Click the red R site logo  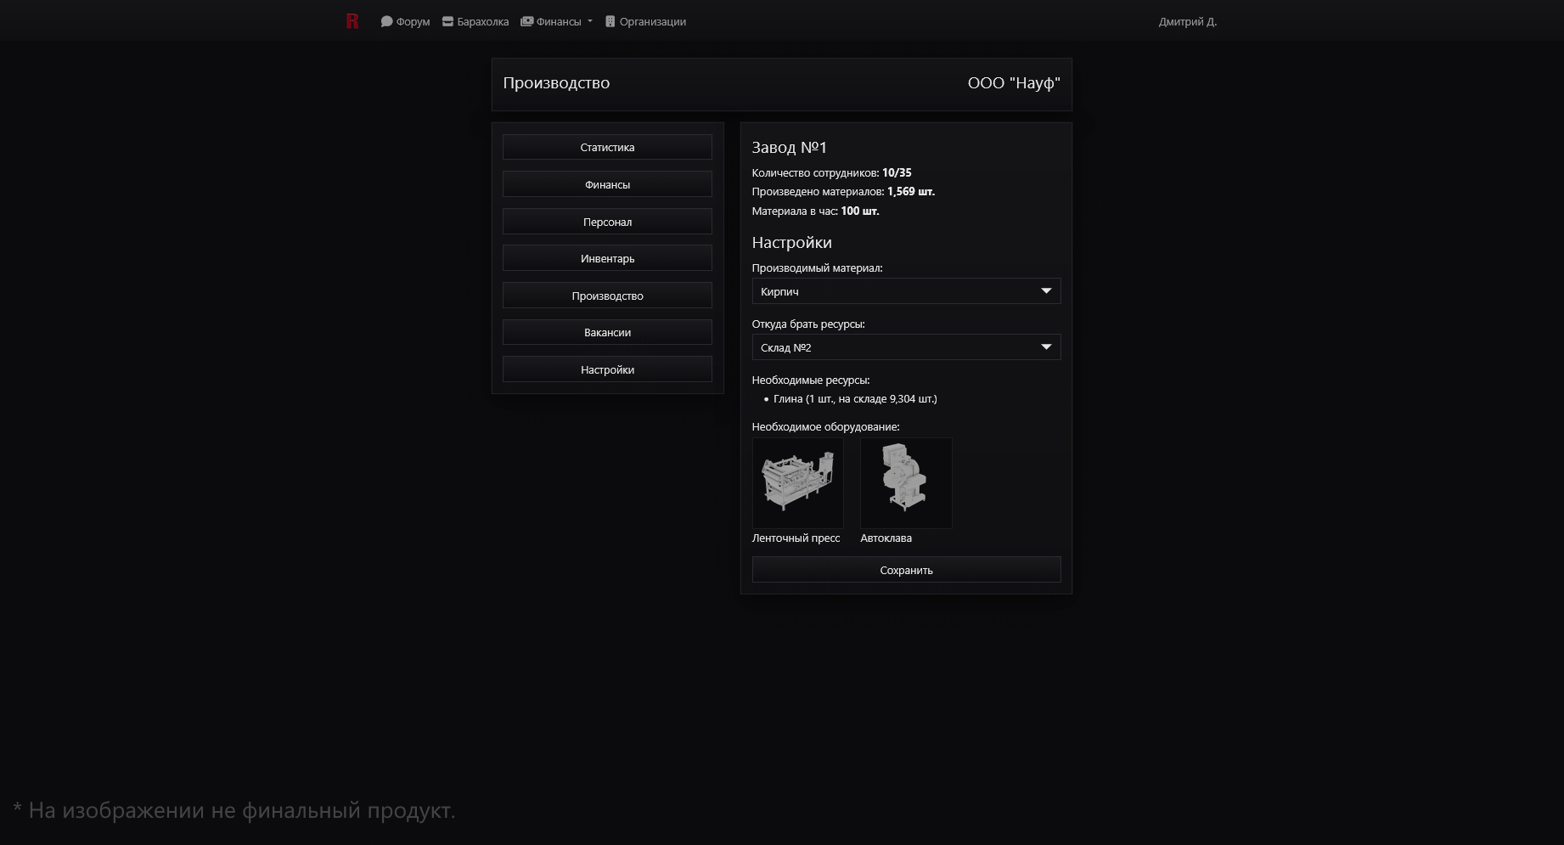click(x=352, y=21)
